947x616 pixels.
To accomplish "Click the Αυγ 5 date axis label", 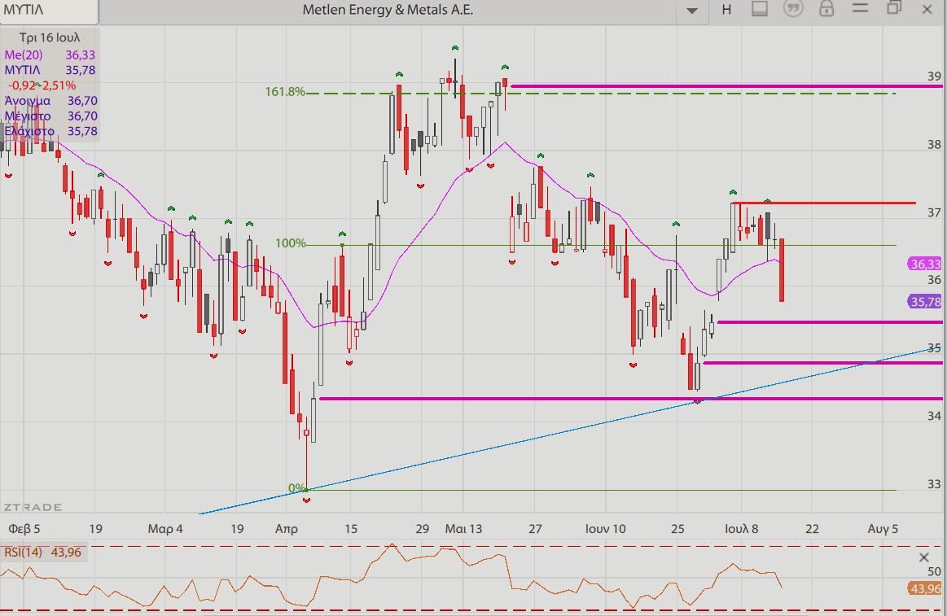I will (883, 529).
